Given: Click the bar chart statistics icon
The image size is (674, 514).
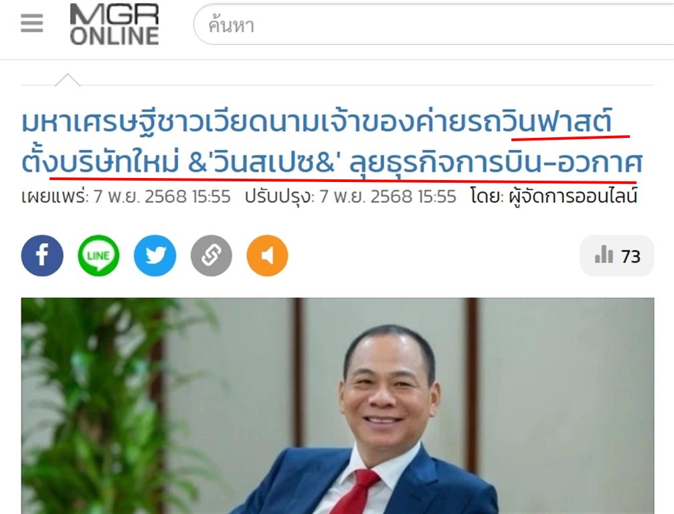Looking at the screenshot, I should click(604, 254).
